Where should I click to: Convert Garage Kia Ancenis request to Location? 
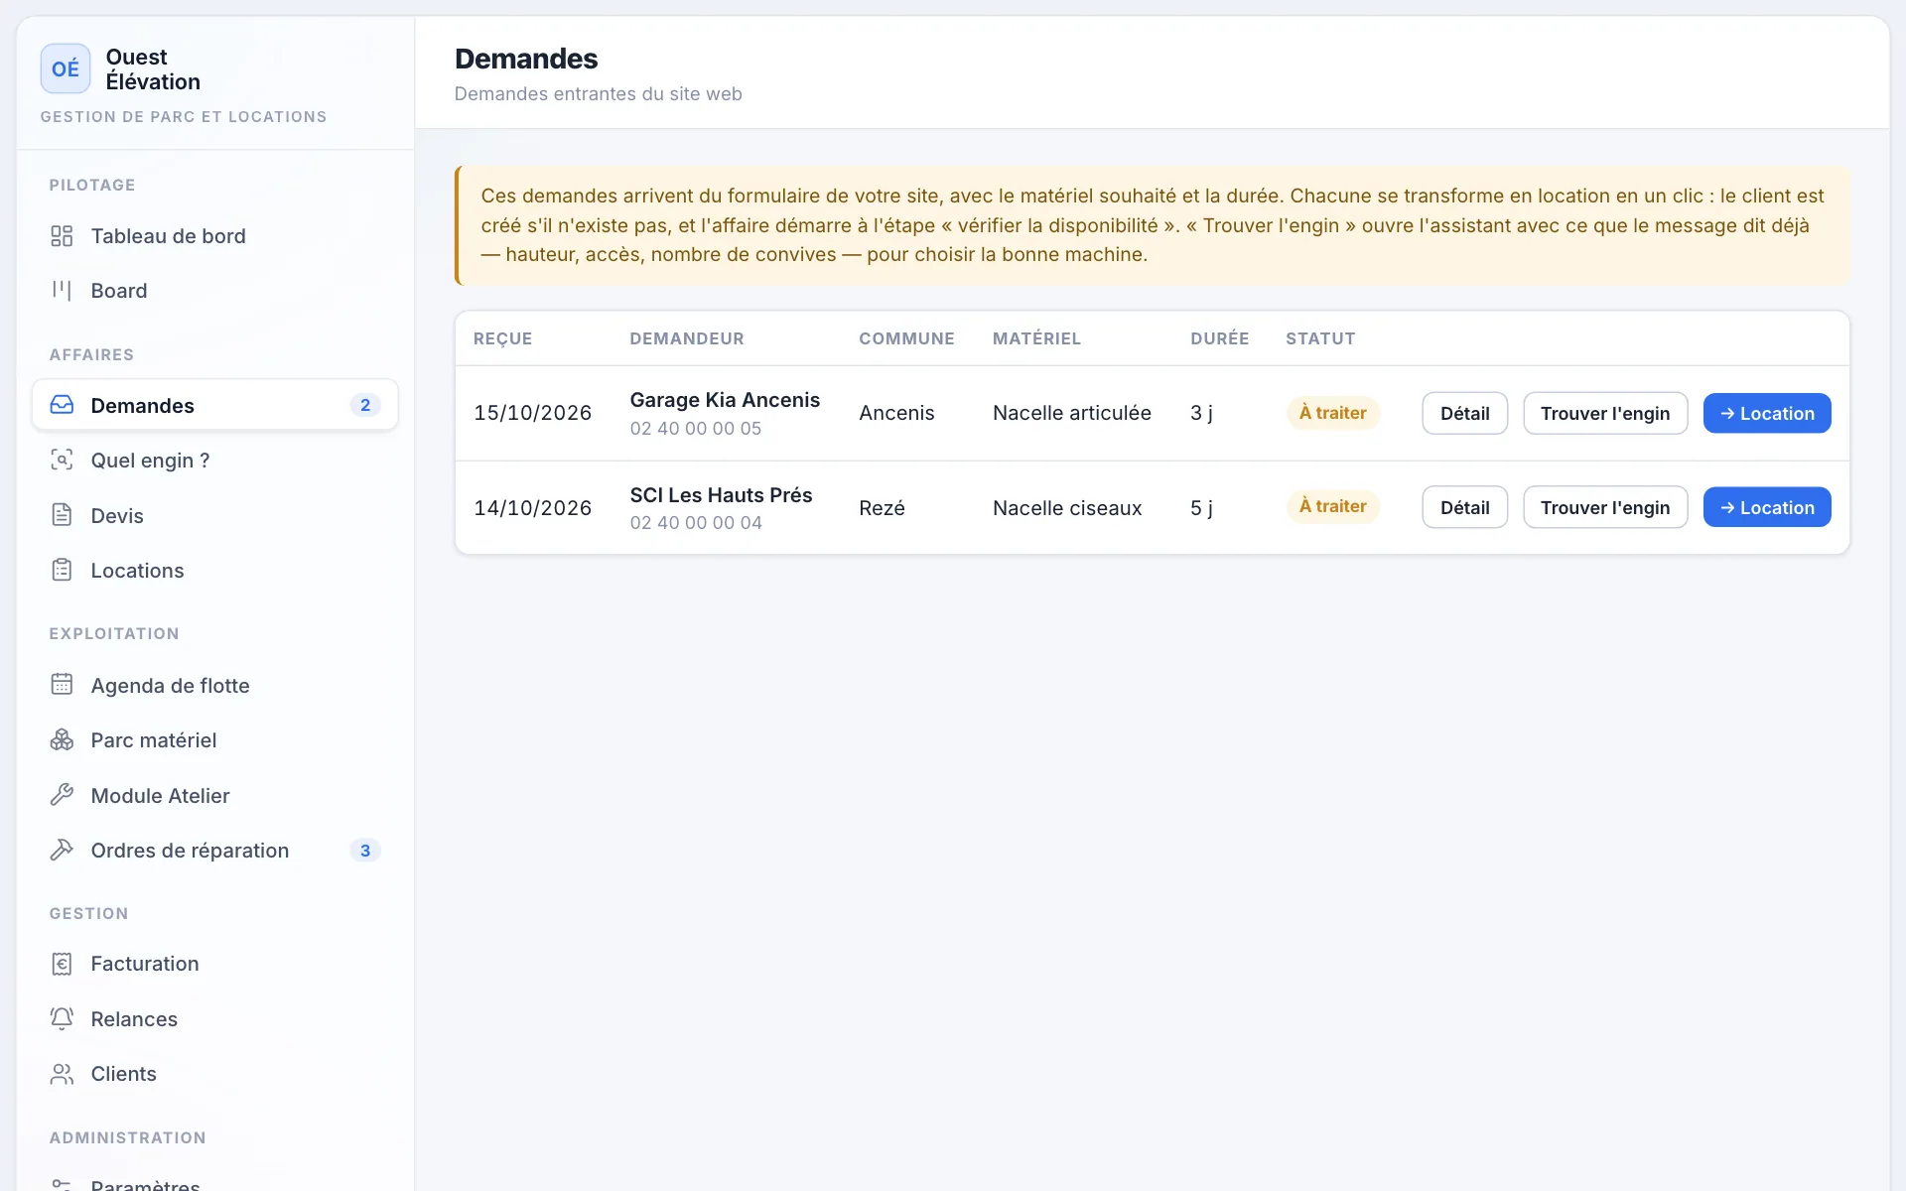click(x=1767, y=413)
